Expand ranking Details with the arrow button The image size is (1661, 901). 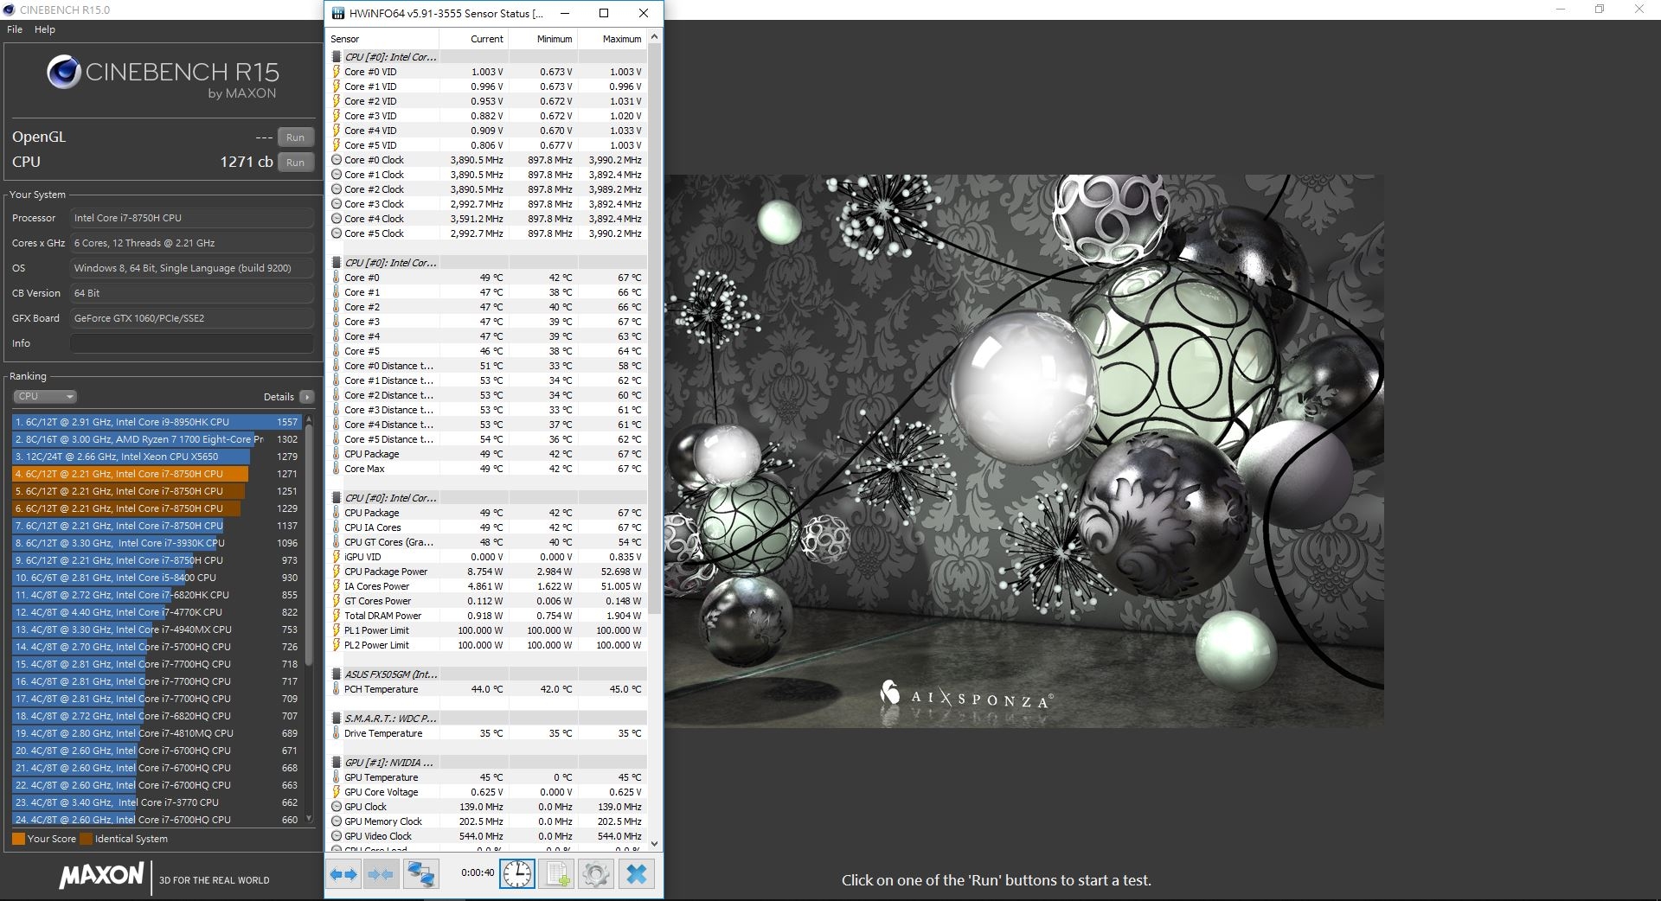tap(306, 397)
